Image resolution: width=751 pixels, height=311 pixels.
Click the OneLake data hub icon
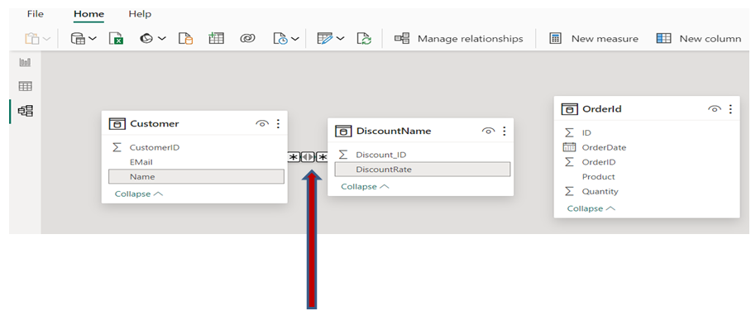click(146, 39)
